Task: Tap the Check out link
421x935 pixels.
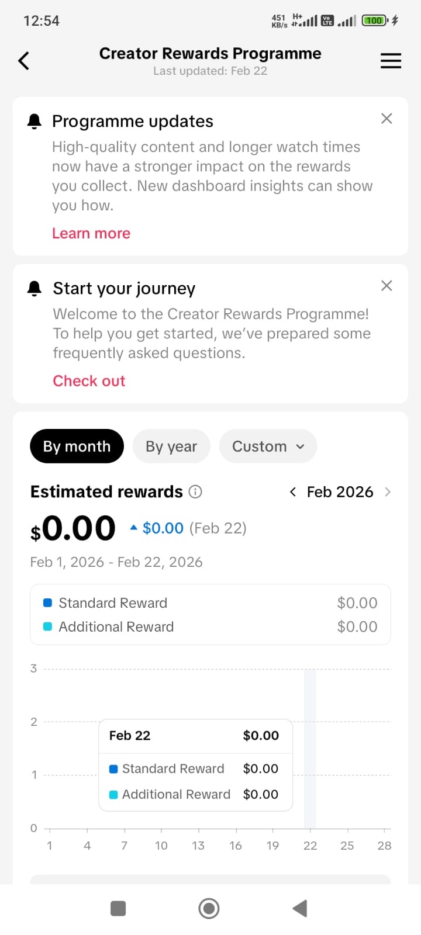Action: (89, 381)
